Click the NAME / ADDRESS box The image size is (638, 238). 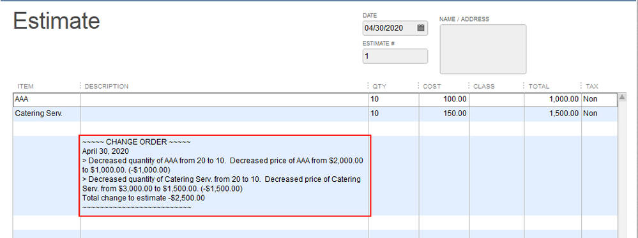(x=483, y=49)
